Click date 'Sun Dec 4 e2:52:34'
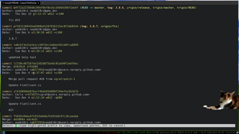239x134 pixels. click(30, 98)
